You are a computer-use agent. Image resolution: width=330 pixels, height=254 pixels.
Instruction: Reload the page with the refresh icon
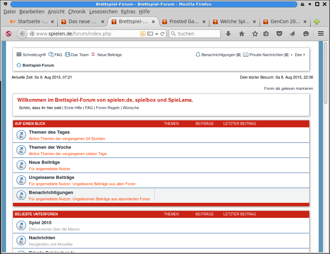tap(162, 34)
